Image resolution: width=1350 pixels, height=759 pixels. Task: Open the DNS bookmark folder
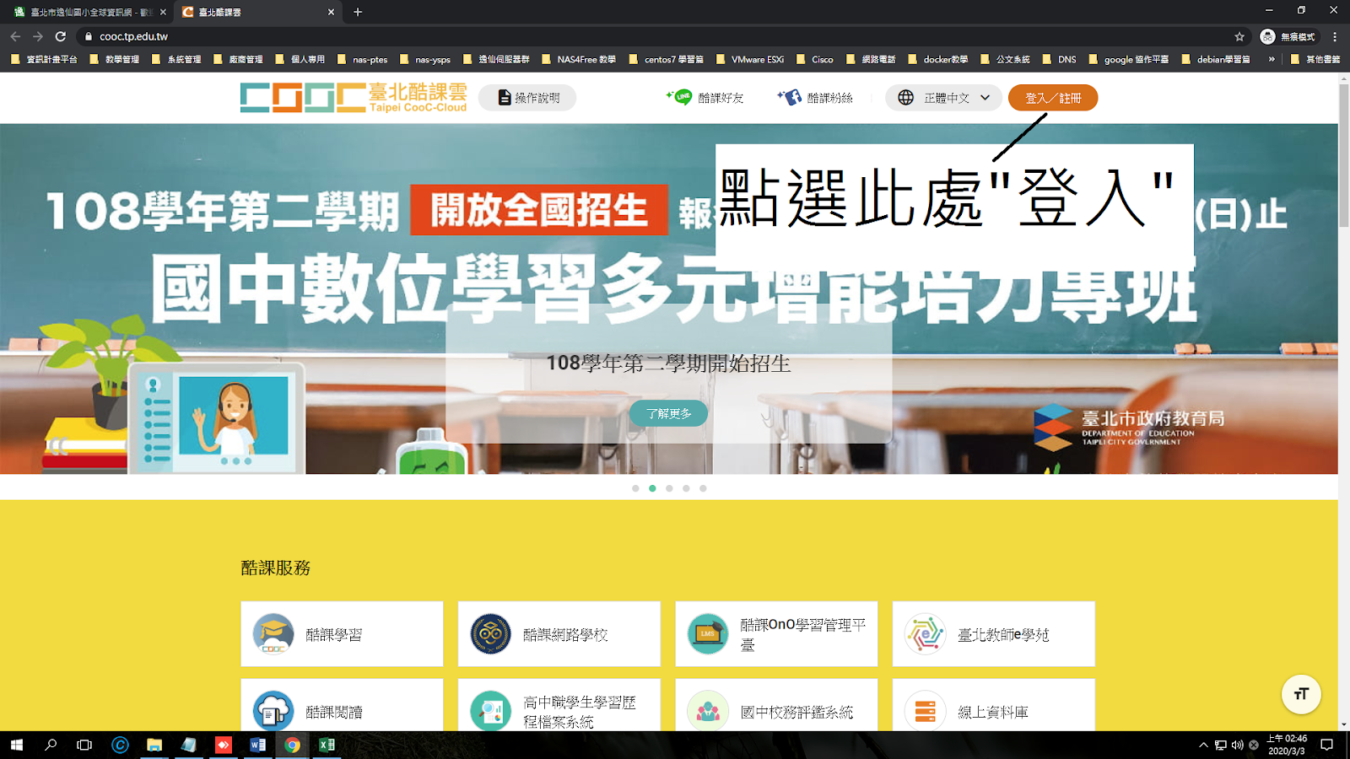tap(1060, 59)
